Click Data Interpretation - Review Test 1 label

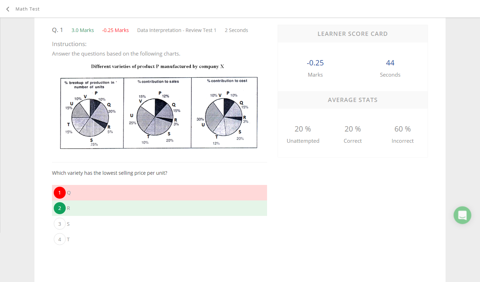pos(177,30)
